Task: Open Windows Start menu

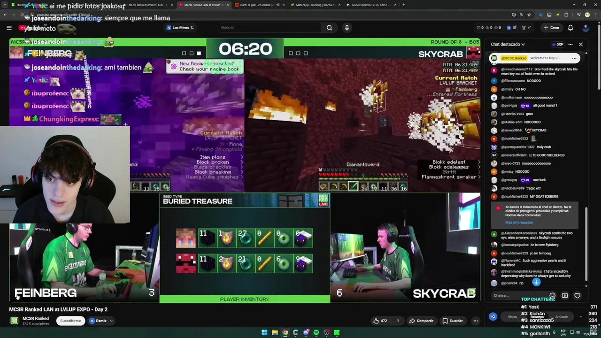Action: pyautogui.click(x=264, y=332)
